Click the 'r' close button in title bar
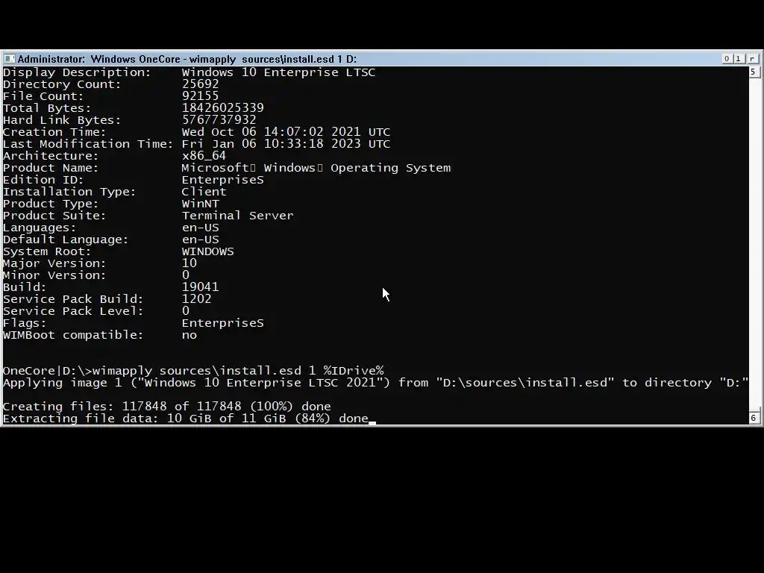 752,58
